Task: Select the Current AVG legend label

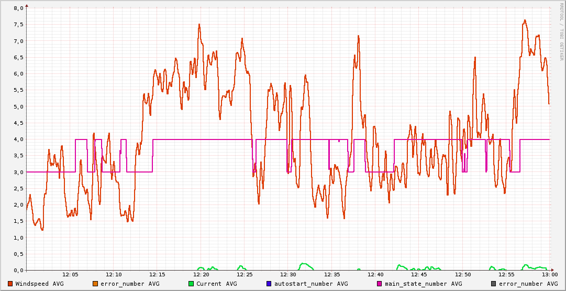Action: point(216,284)
